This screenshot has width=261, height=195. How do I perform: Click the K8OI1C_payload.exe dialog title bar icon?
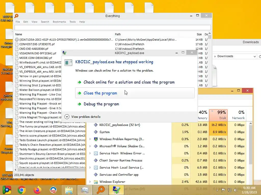click(64, 53)
